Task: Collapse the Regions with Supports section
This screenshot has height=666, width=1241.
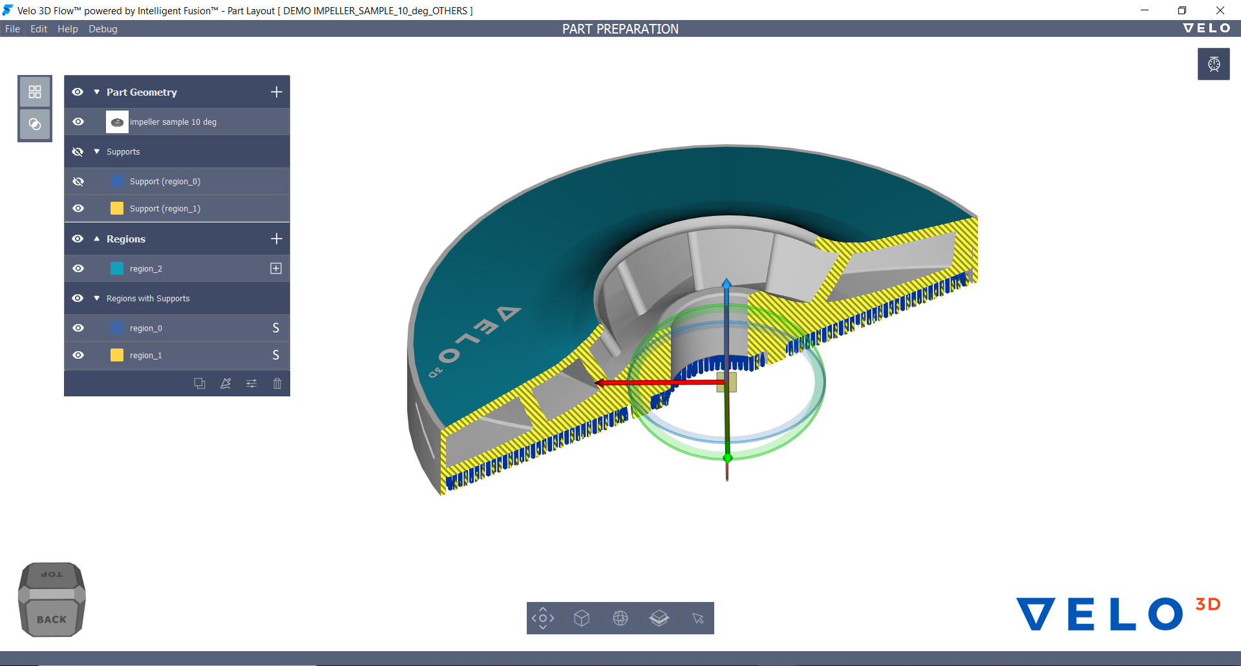Action: point(97,298)
